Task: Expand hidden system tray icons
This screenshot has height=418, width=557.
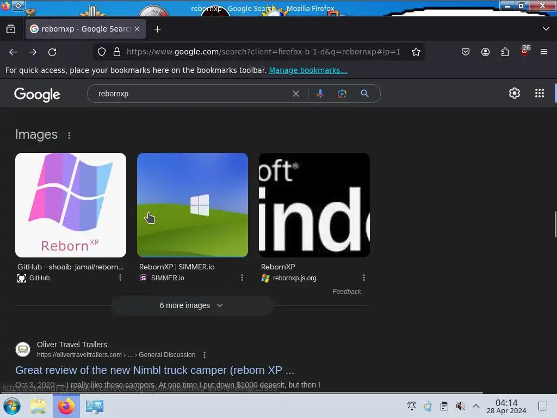Action: [x=476, y=406]
